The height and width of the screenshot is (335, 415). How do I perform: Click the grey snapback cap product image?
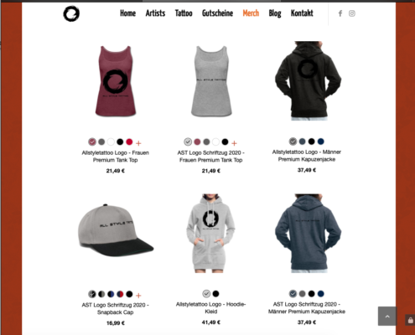(116, 230)
